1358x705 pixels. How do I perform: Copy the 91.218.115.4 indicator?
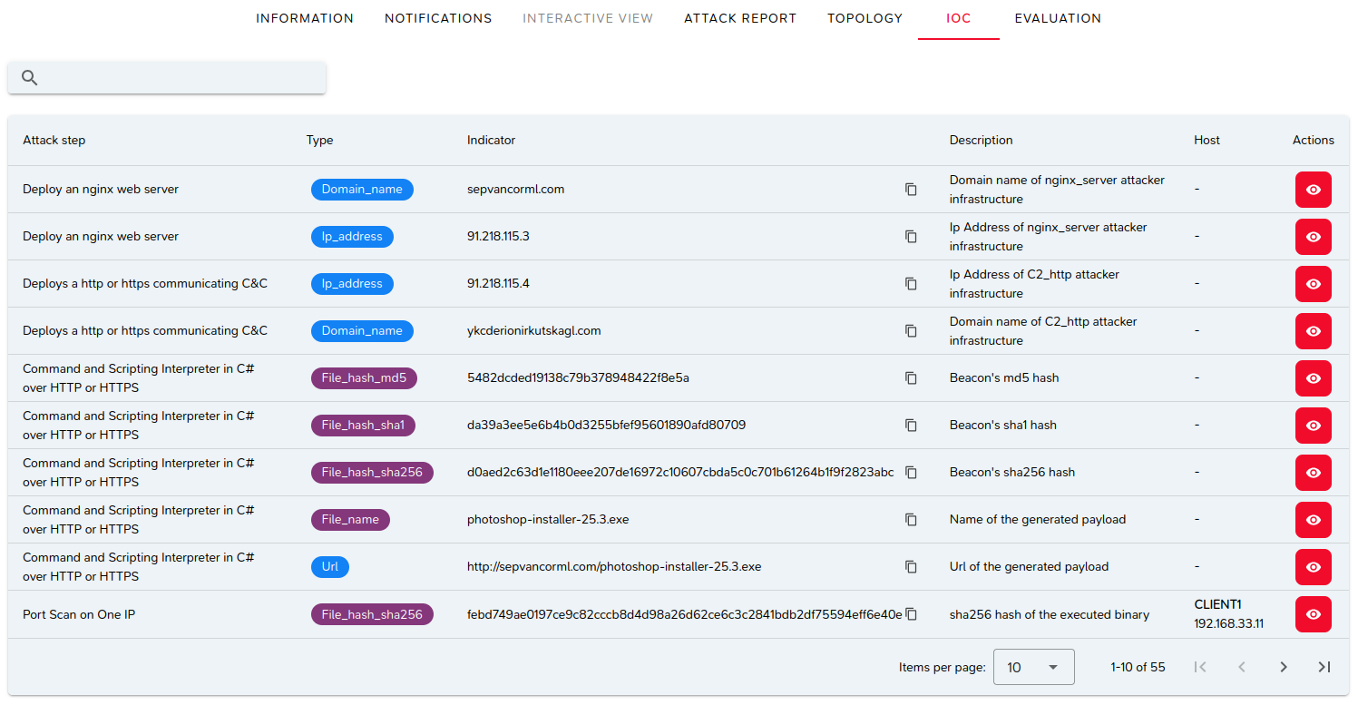click(x=911, y=284)
